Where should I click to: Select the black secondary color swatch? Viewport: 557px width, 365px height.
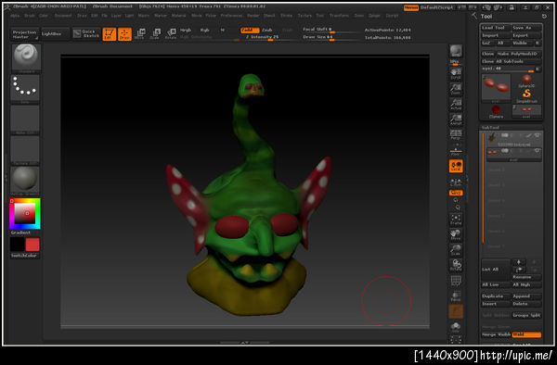[x=17, y=245]
